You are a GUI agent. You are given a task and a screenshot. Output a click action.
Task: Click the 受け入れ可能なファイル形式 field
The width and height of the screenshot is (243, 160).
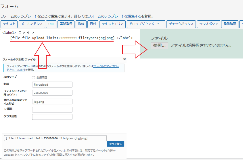click(x=52, y=102)
